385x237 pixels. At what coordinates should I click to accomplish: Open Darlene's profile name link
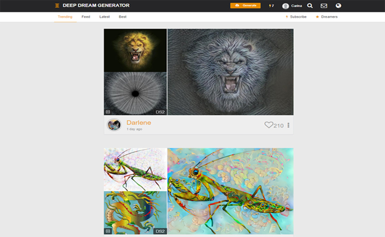[x=139, y=122]
